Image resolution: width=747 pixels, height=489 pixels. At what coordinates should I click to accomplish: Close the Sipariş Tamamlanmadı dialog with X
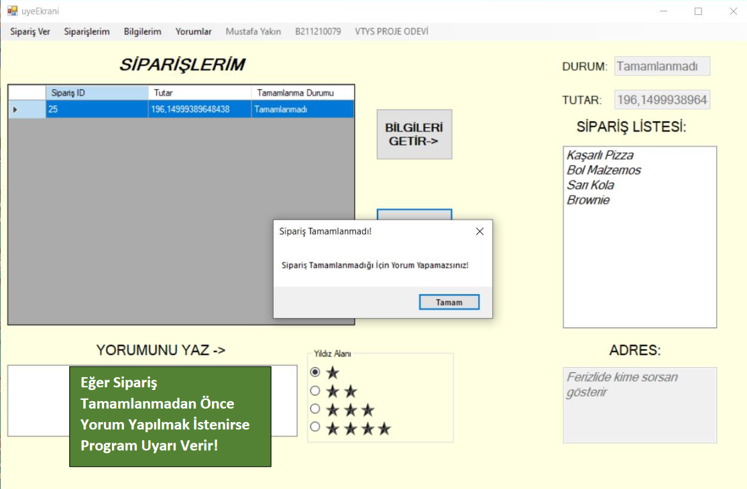coord(479,232)
